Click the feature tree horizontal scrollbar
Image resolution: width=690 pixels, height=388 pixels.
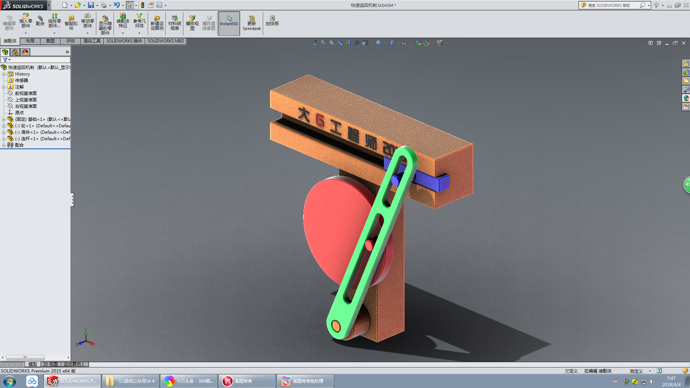coord(25,357)
